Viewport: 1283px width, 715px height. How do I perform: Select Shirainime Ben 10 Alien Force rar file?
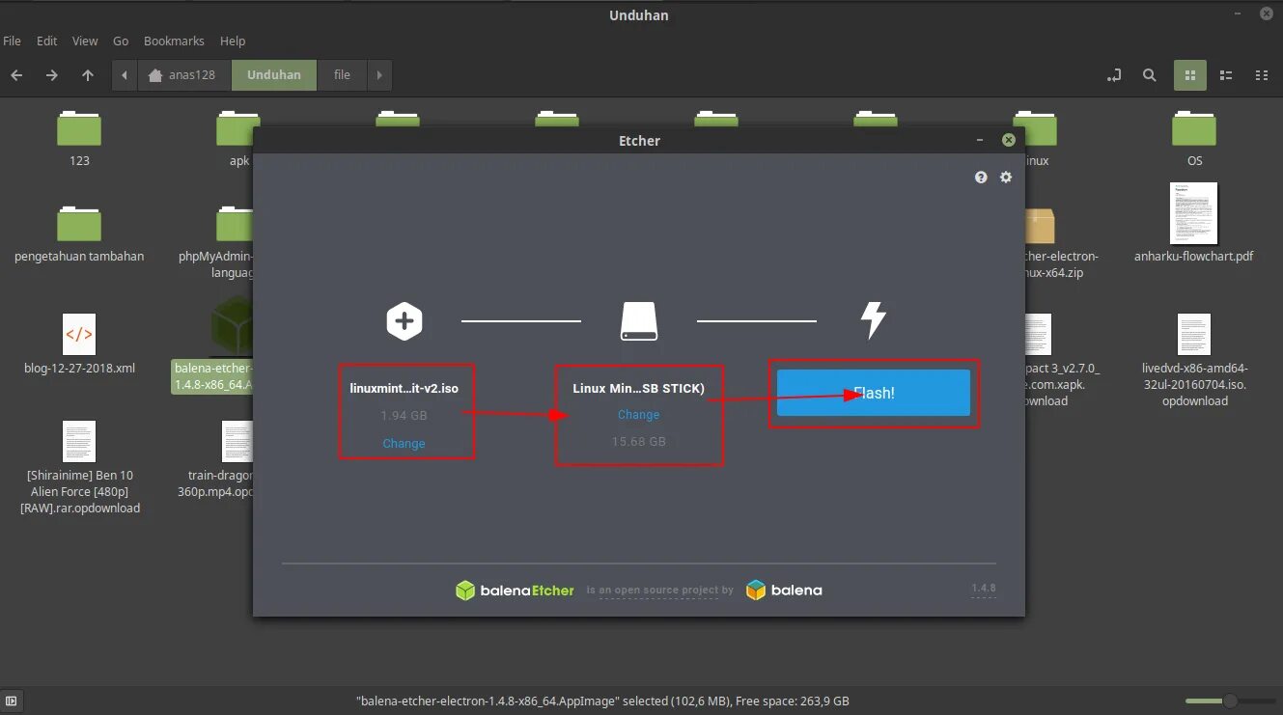point(79,467)
